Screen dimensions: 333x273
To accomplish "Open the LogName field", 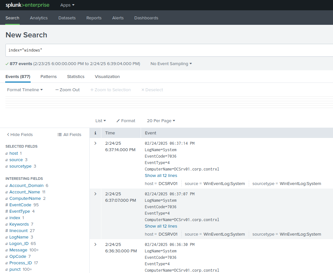I will pyautogui.click(x=19, y=237).
